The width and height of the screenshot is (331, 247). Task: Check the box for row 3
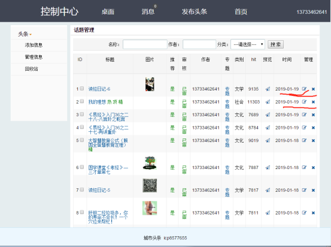pyautogui.click(x=82, y=114)
